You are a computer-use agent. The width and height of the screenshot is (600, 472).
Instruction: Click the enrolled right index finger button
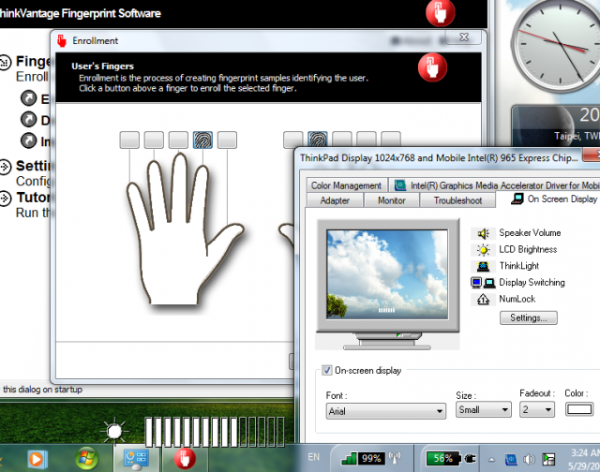(x=318, y=140)
